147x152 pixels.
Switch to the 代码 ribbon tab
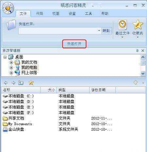40,13
